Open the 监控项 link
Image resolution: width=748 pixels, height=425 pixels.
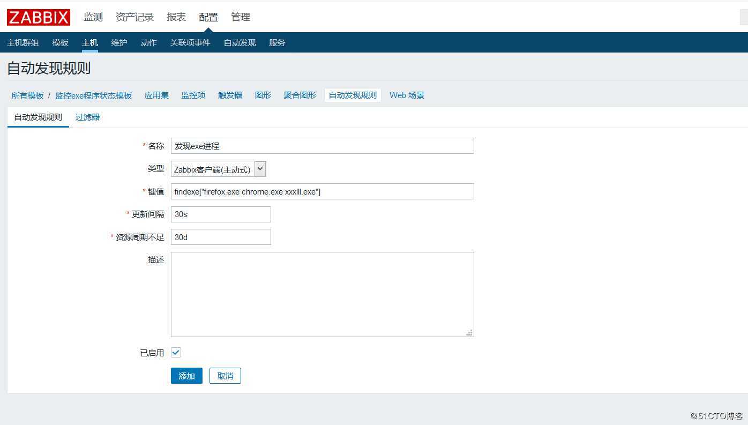tap(193, 95)
